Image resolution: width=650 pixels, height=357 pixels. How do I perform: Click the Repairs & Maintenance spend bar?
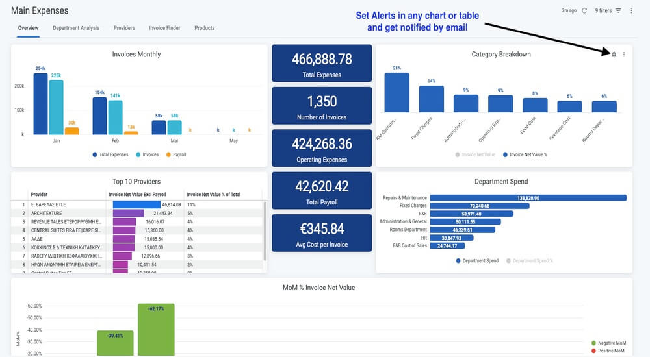pyautogui.click(x=528, y=198)
